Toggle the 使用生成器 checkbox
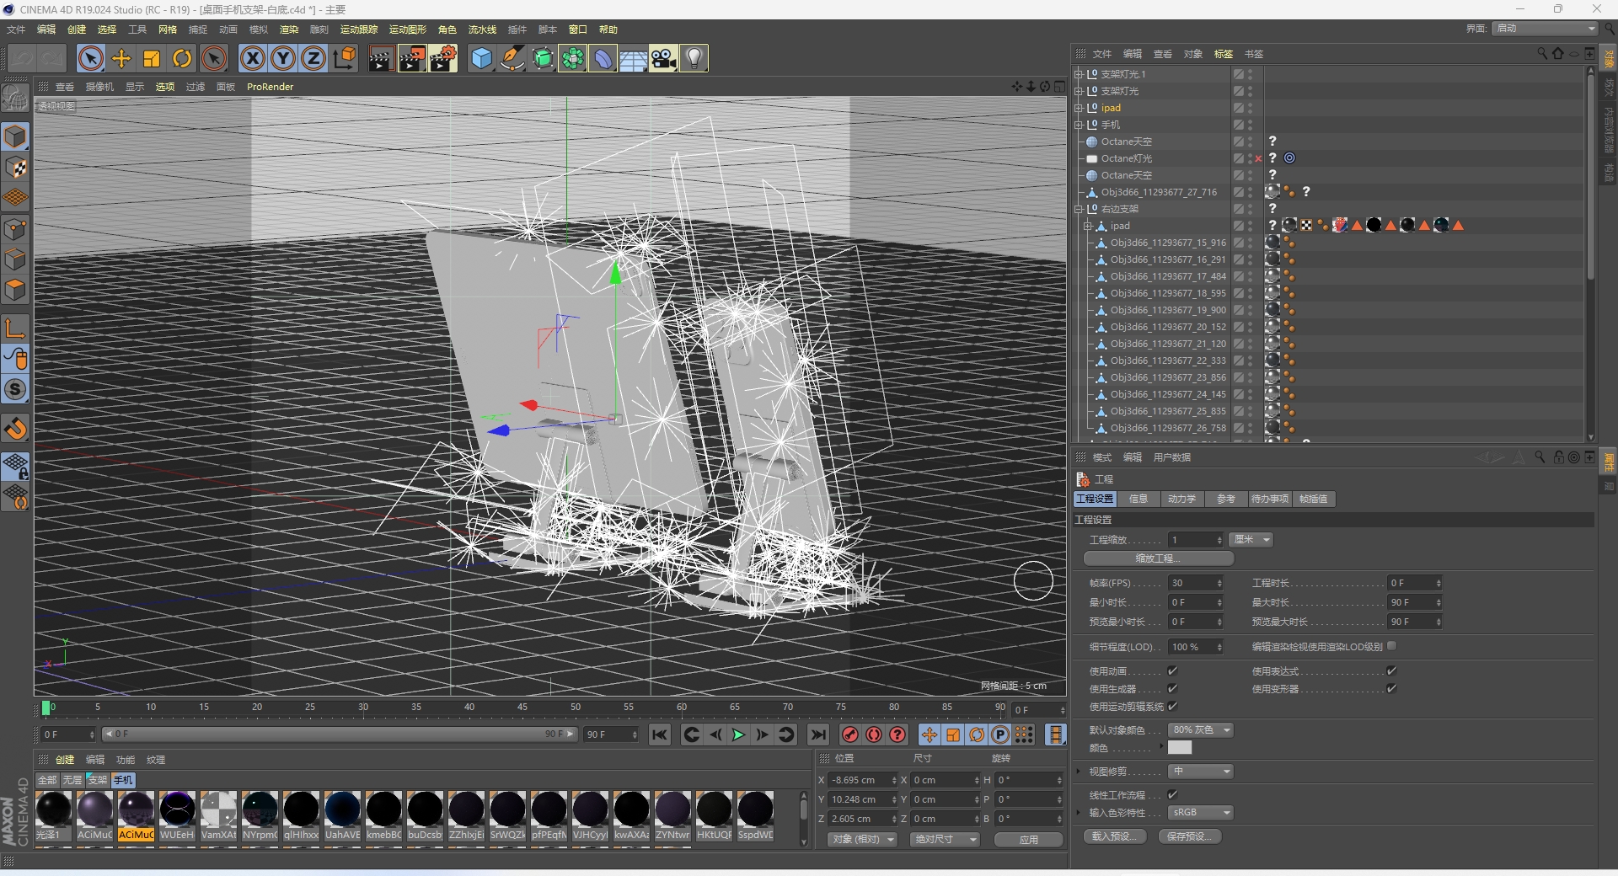The height and width of the screenshot is (876, 1618). pyautogui.click(x=1172, y=688)
